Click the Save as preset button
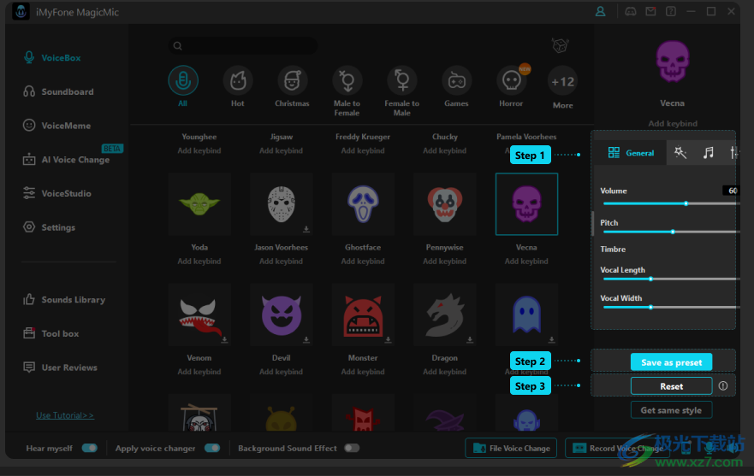Image resolution: width=754 pixels, height=476 pixels. pos(671,362)
